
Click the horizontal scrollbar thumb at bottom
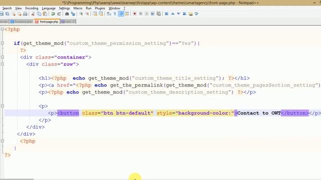[17, 179]
